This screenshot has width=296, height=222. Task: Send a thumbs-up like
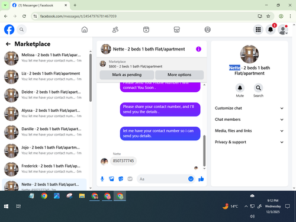[x=201, y=179]
